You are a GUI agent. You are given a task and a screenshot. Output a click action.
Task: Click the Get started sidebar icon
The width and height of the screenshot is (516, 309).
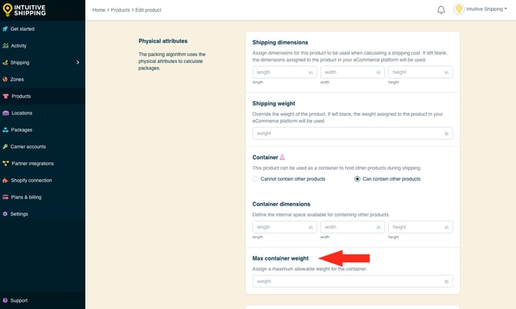[5, 28]
